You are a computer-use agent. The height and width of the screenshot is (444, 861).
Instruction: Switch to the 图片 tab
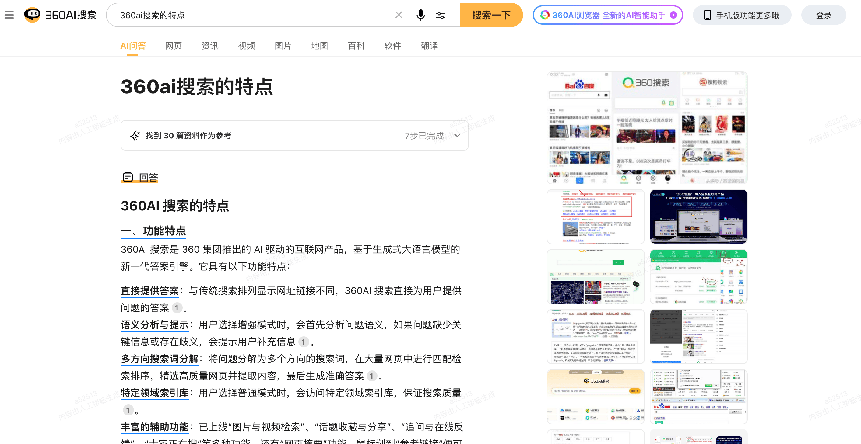click(x=283, y=46)
